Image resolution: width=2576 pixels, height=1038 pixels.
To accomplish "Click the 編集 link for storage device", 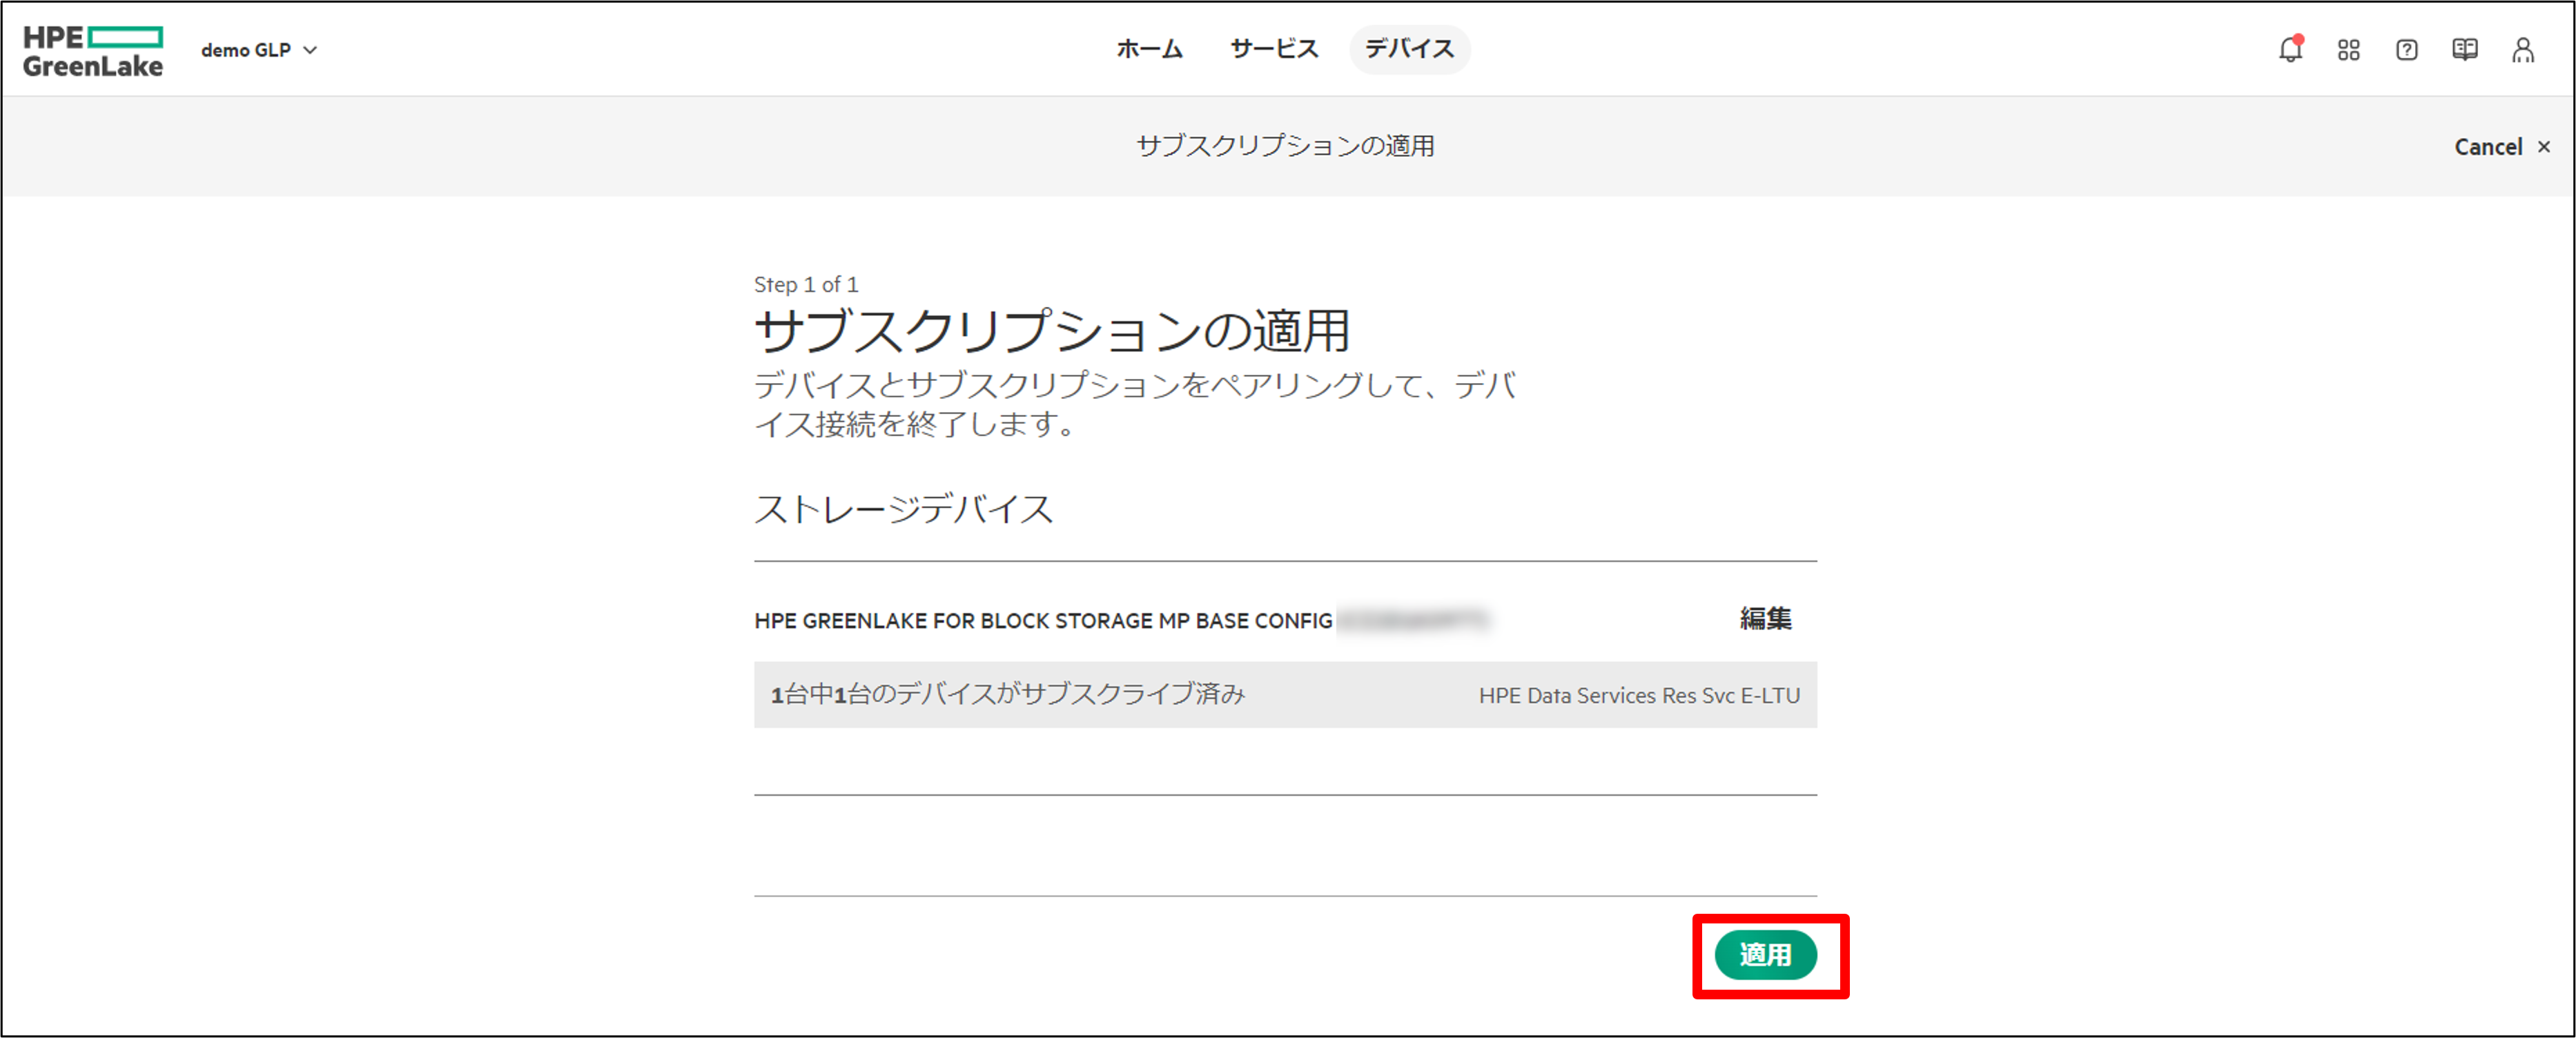I will tap(1765, 619).
